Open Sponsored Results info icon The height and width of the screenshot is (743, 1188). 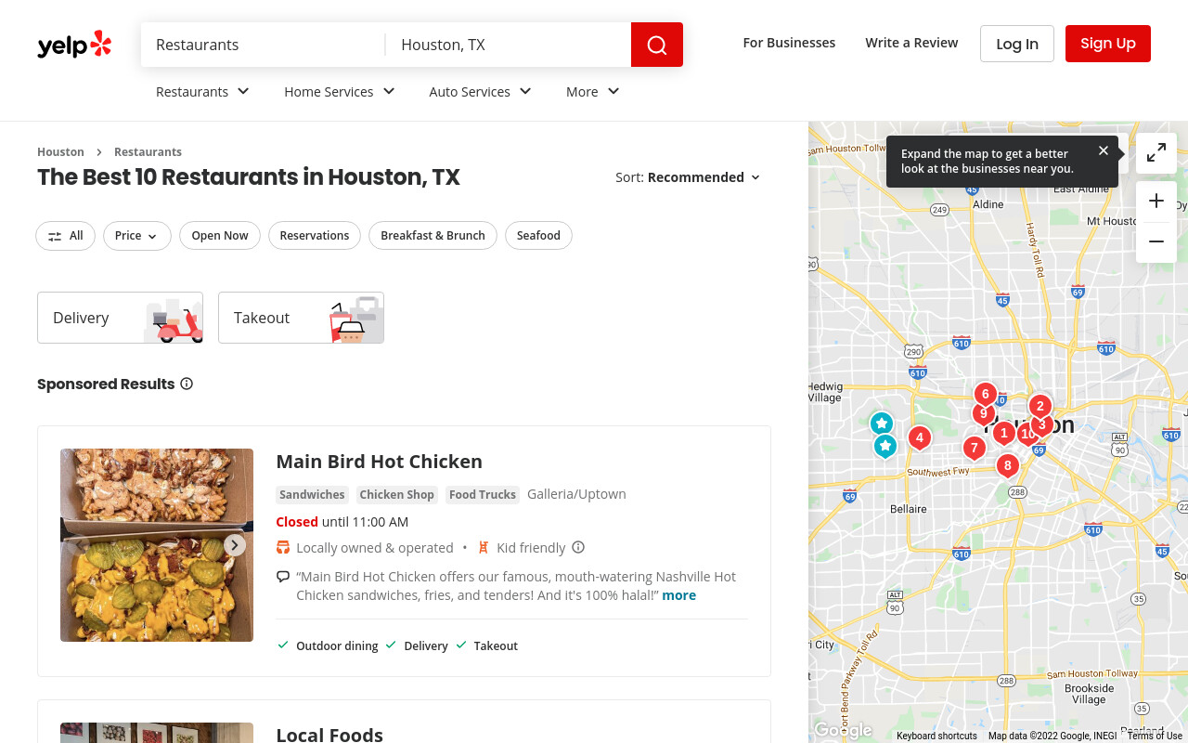(x=187, y=384)
